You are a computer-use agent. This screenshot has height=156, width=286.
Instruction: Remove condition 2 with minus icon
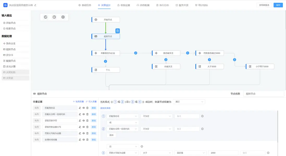pyautogui.click(x=202, y=129)
